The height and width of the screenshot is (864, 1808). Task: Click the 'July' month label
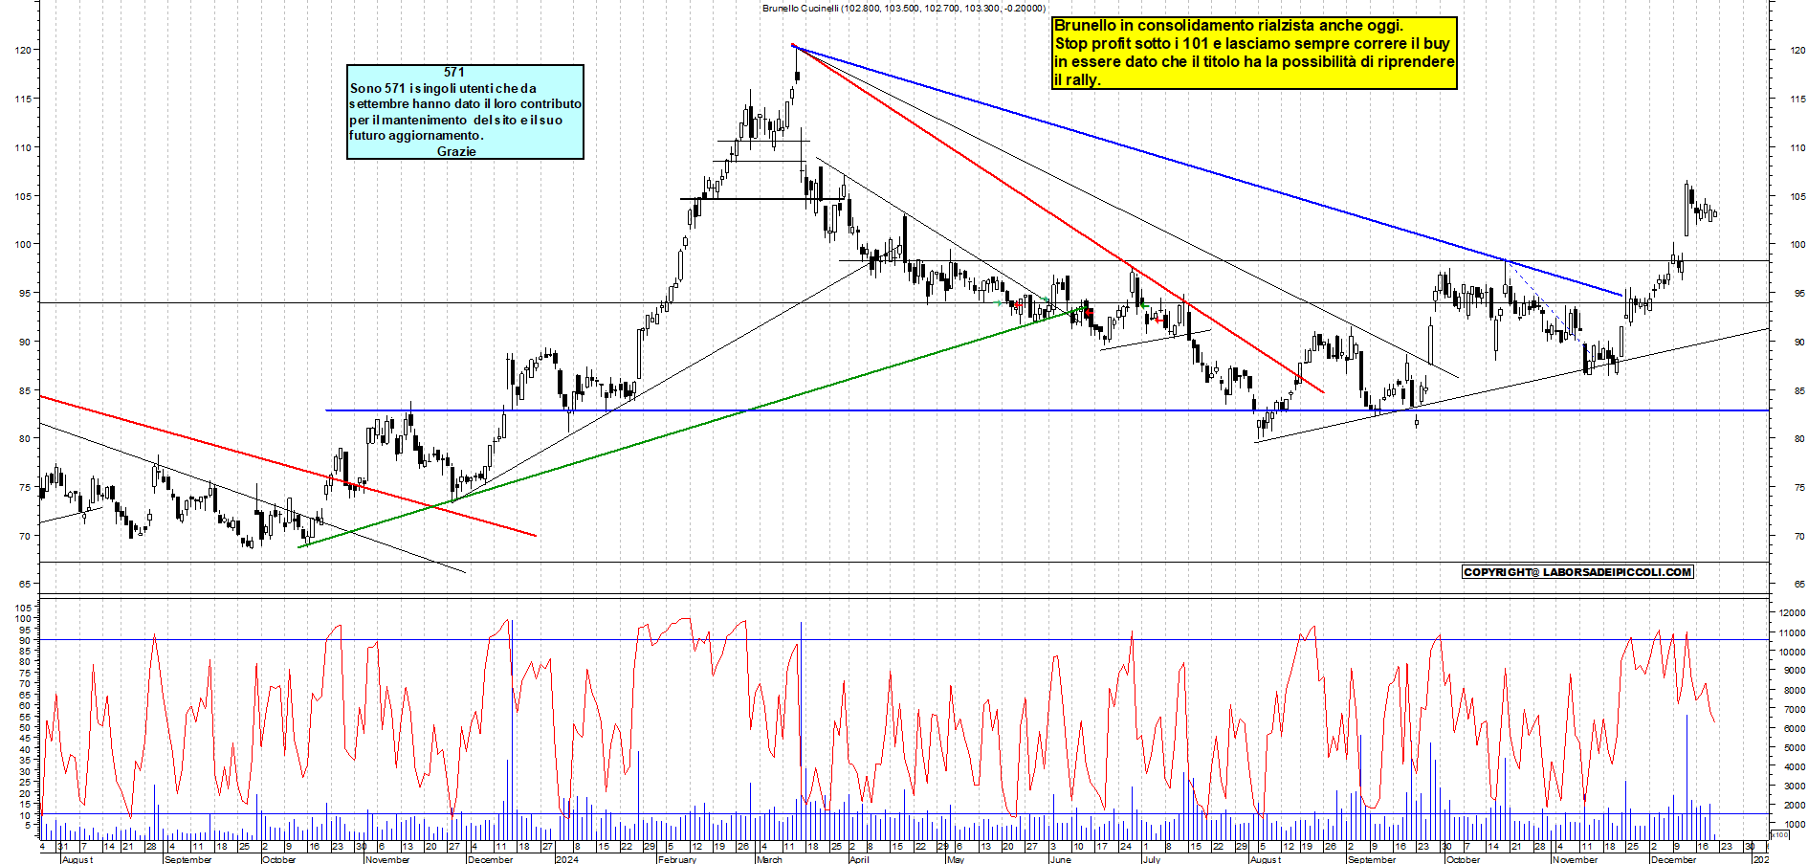1152,859
